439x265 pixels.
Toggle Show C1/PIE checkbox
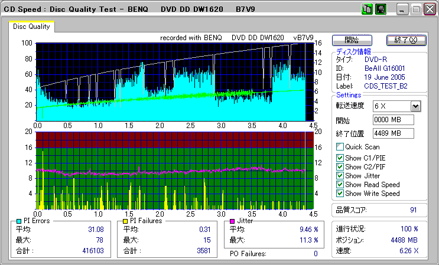340,158
